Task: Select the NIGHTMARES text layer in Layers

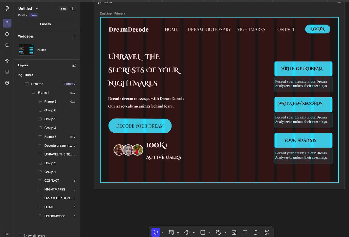Action: point(47,189)
